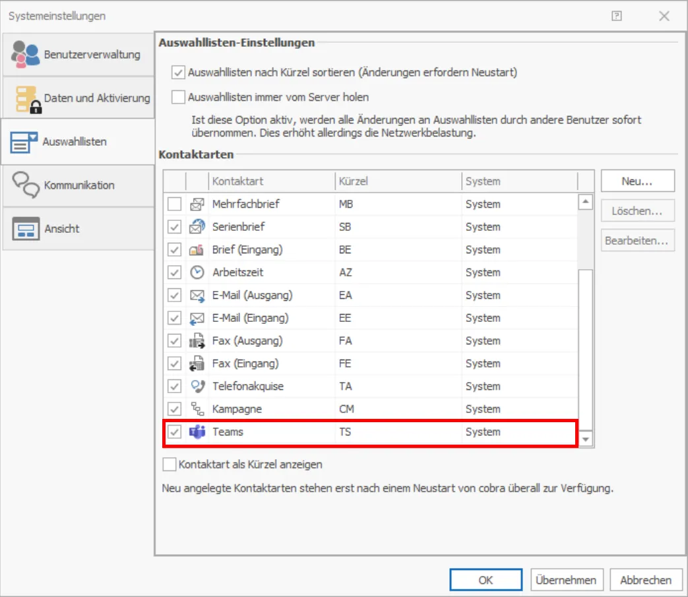Click the E-Mail (Ausgang) envelope icon
Screen dimensions: 688x597
tap(197, 296)
